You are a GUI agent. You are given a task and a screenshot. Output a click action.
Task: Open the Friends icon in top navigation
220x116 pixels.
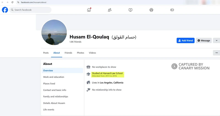pos(109,10)
